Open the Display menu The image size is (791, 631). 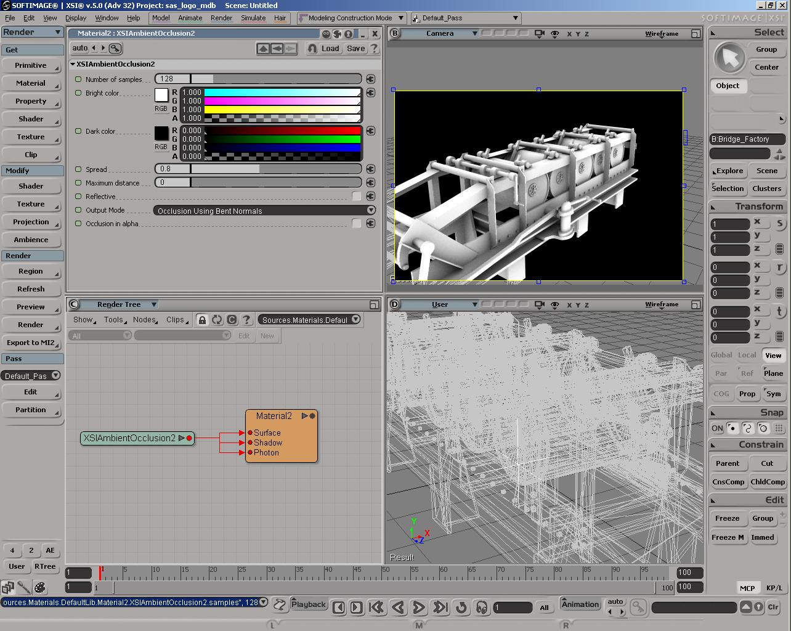(76, 18)
